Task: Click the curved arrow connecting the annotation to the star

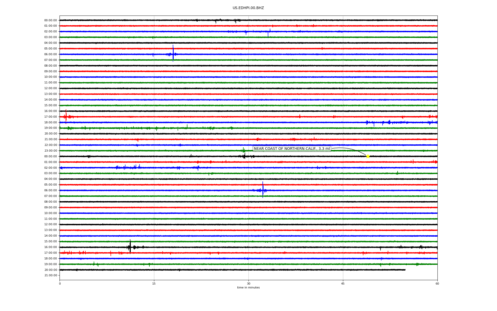Action: coord(349,149)
